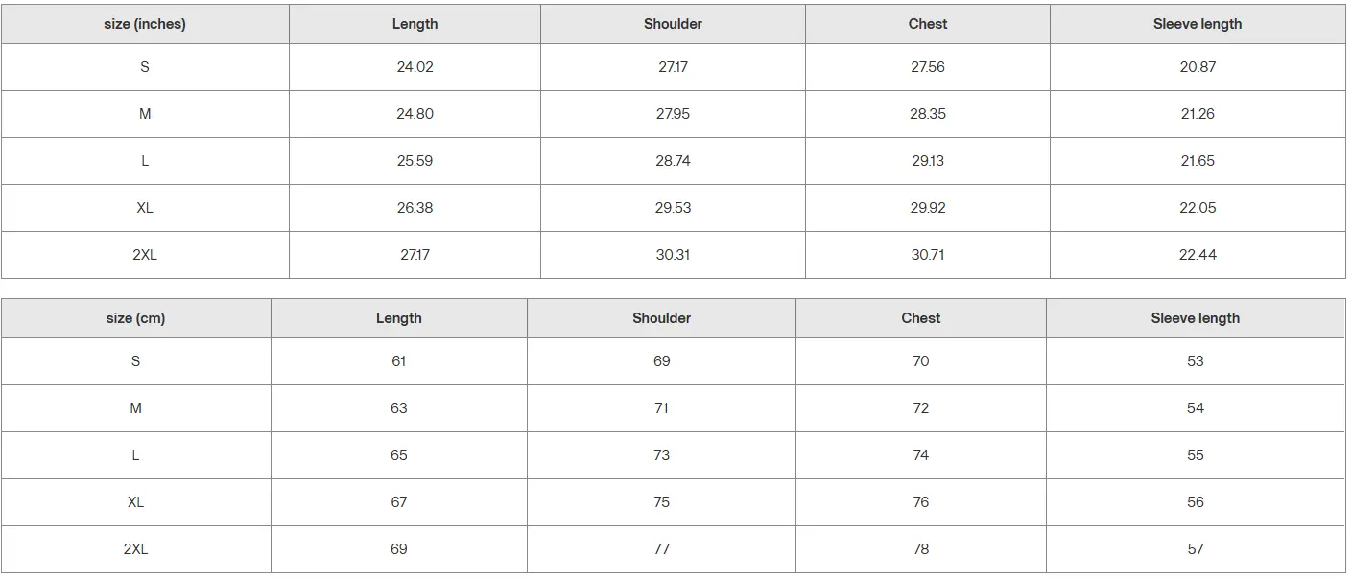Screen dimensions: 1352x579
Task: Select the 78 chest value for 2XL
Action: 921,549
